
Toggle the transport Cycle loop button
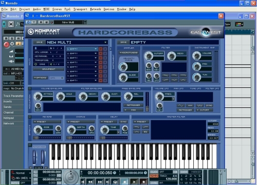coord(115,182)
